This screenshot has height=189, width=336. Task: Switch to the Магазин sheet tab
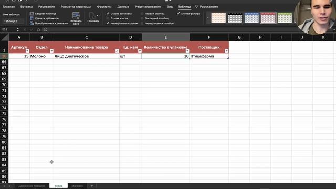[x=77, y=186]
